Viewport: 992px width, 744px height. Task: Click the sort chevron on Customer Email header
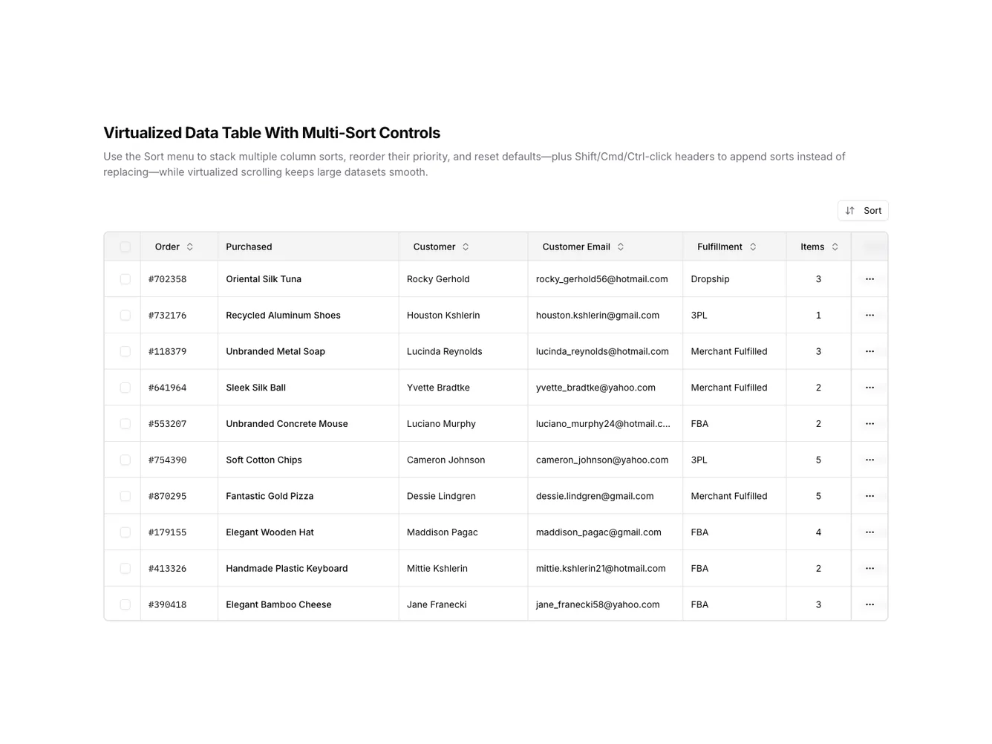click(620, 246)
